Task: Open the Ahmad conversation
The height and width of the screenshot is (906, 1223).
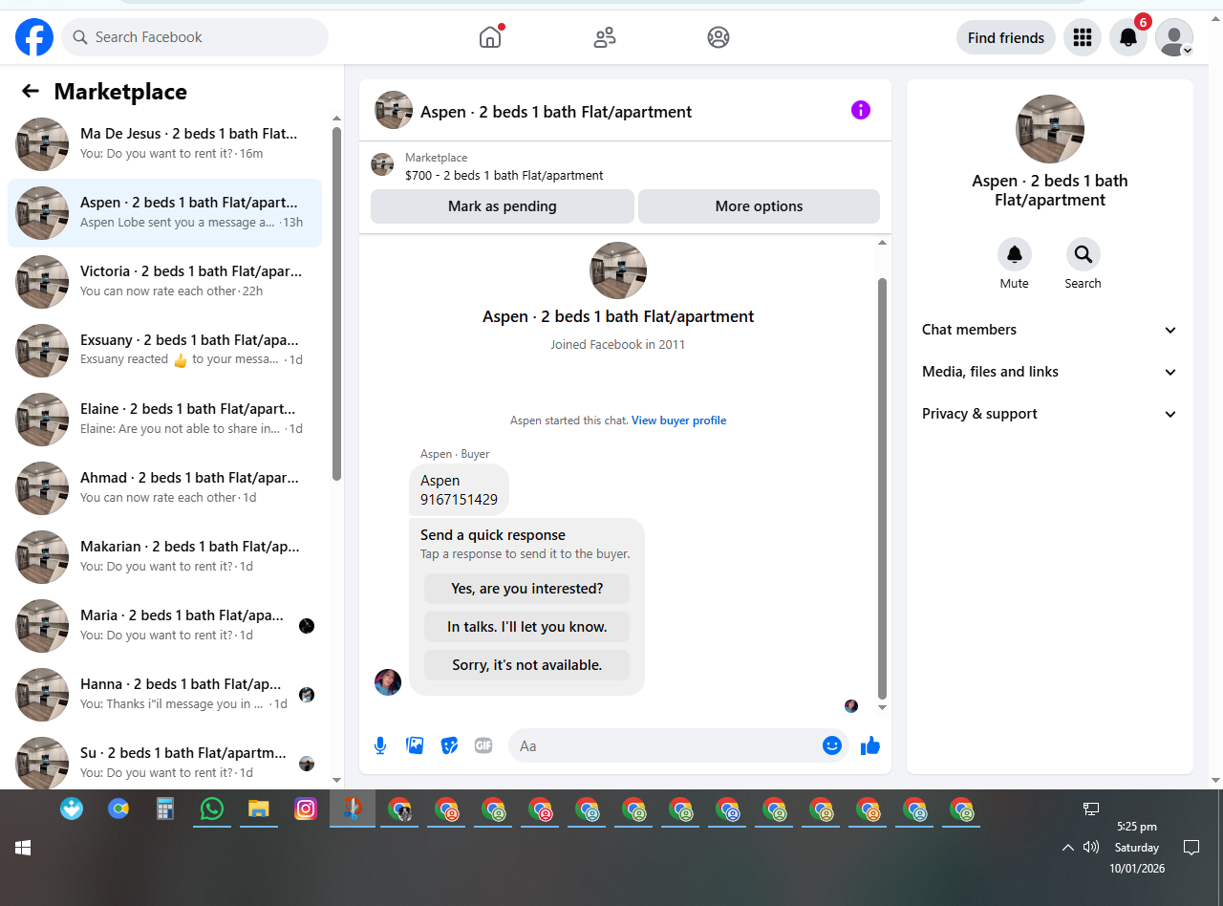Action: [164, 488]
